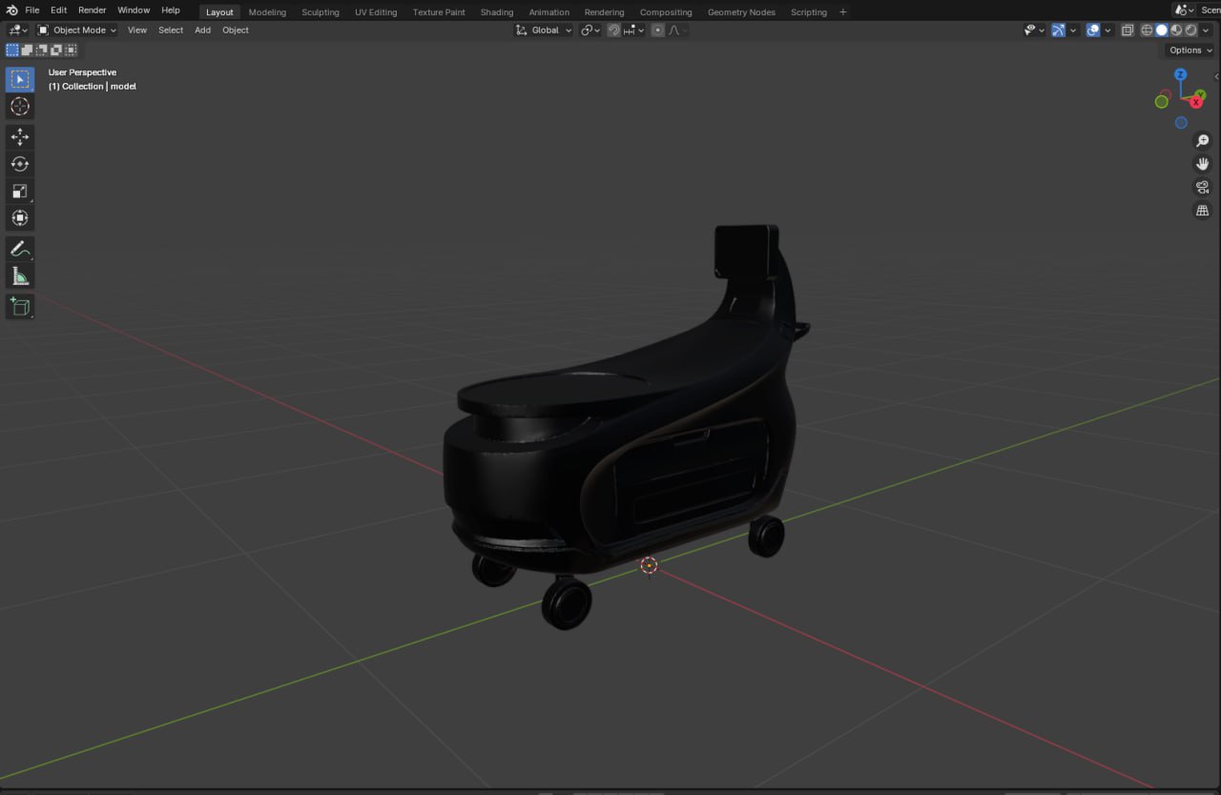Open overlays options dropdown arrow
The height and width of the screenshot is (795, 1221).
[x=1107, y=30]
